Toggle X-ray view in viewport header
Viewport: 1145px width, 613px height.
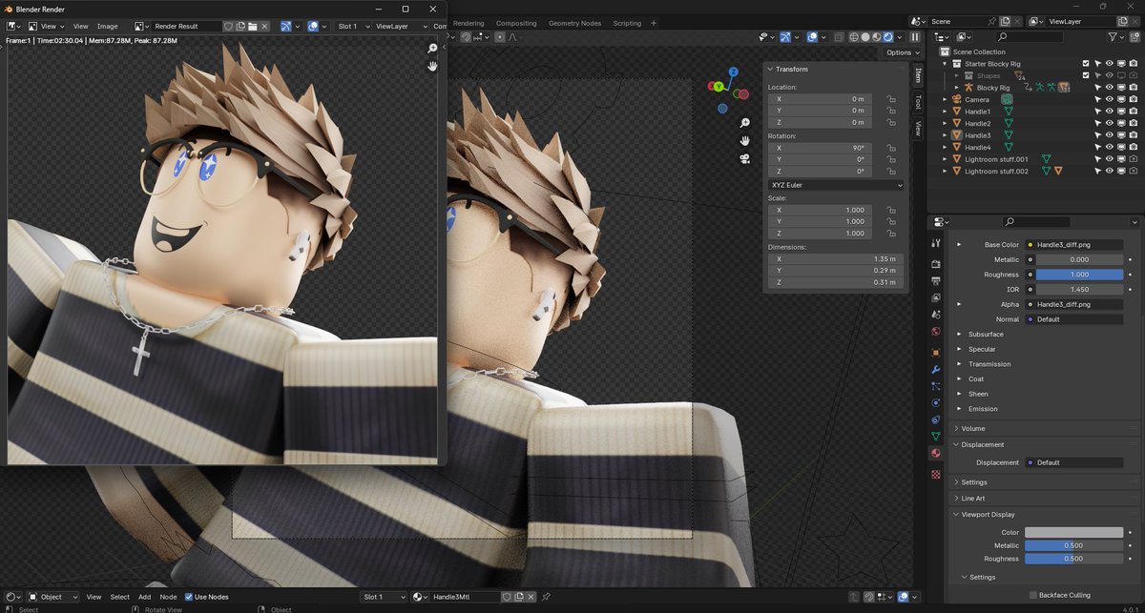point(839,37)
